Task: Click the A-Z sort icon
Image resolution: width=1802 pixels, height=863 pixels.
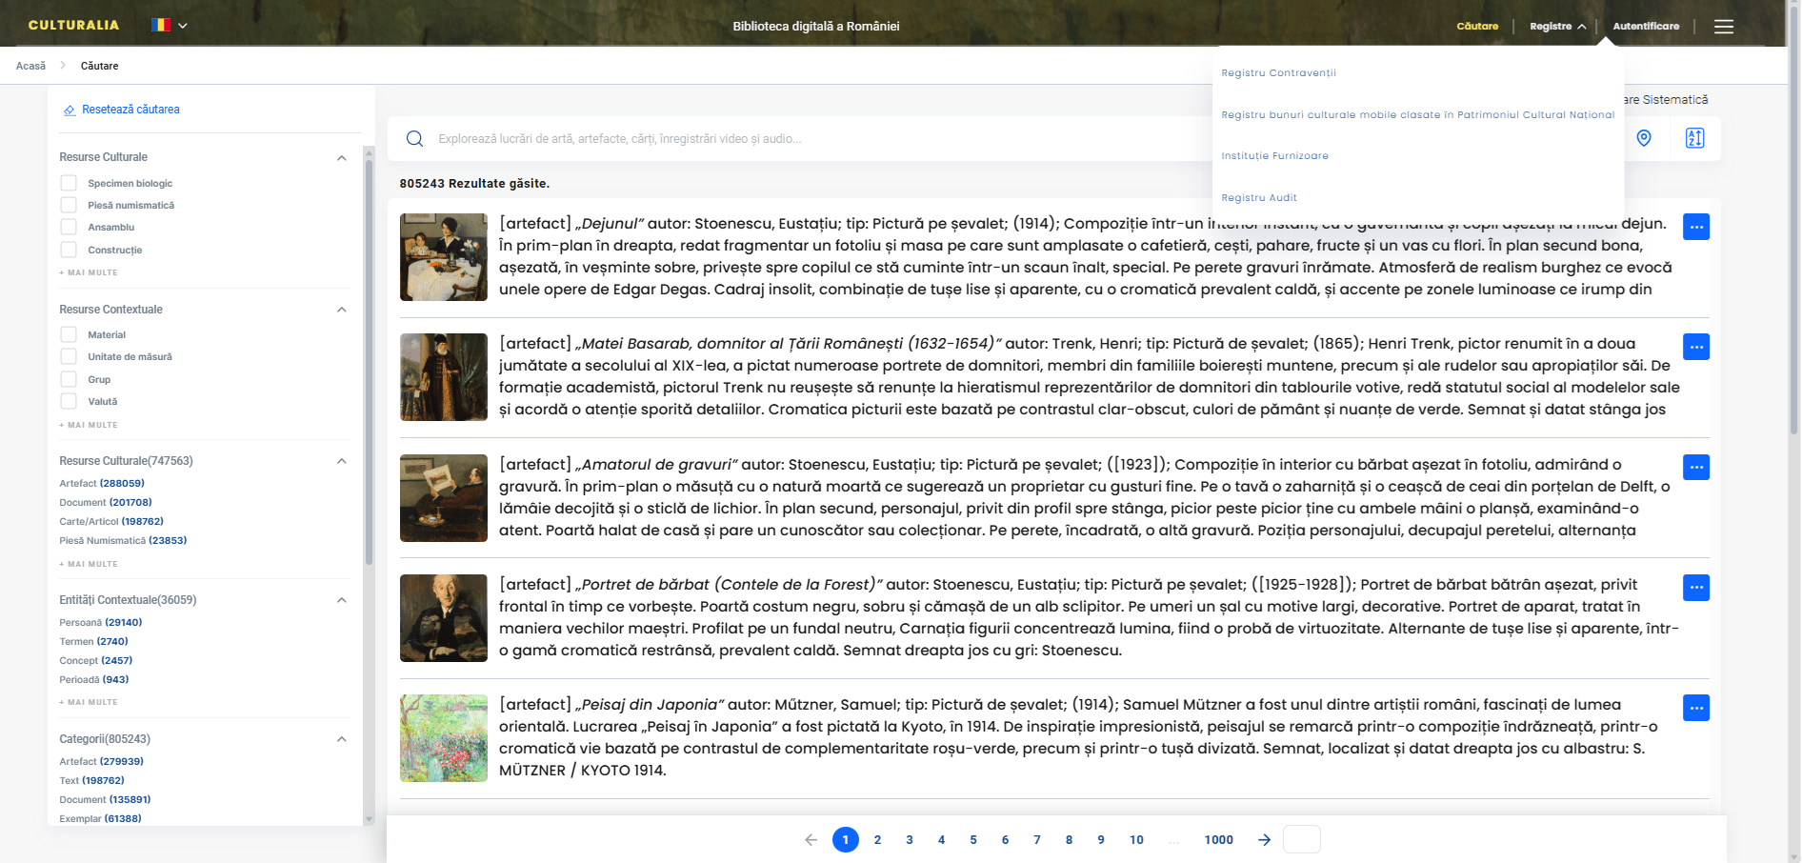Action: pyautogui.click(x=1694, y=138)
